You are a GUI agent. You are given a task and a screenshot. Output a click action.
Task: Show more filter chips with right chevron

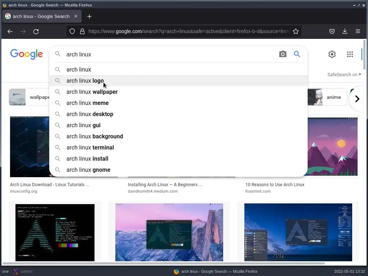pos(357,99)
